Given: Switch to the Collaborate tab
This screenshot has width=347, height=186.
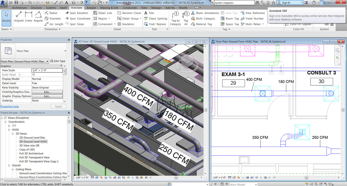Looking at the screenshot, I should 130,8.
